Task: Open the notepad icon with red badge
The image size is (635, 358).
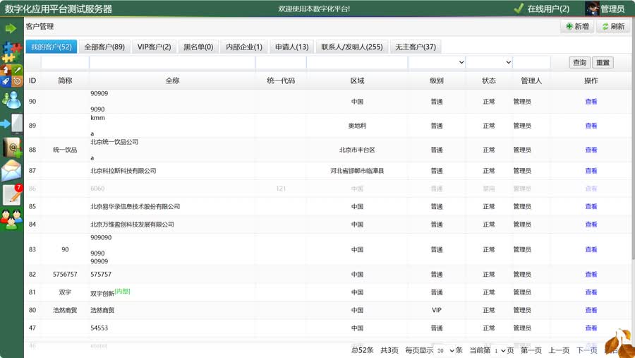Action: coord(12,195)
